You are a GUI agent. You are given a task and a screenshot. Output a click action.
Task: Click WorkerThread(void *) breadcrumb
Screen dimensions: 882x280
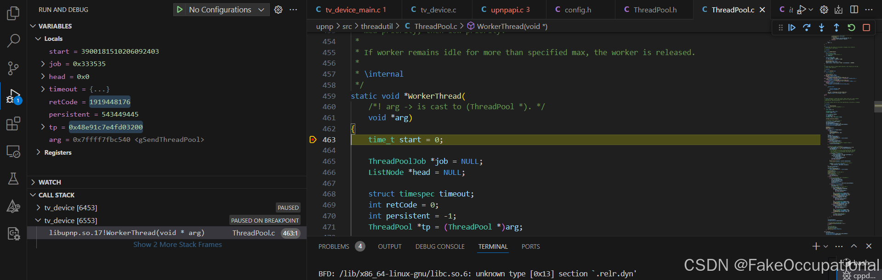point(507,27)
